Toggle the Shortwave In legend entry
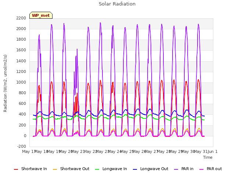The height and width of the screenshot is (176, 235). pyautogui.click(x=30, y=169)
